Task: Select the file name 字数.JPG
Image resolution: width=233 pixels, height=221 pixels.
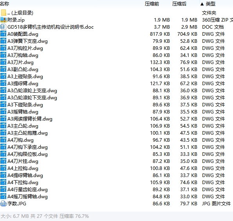Action: click(17, 204)
